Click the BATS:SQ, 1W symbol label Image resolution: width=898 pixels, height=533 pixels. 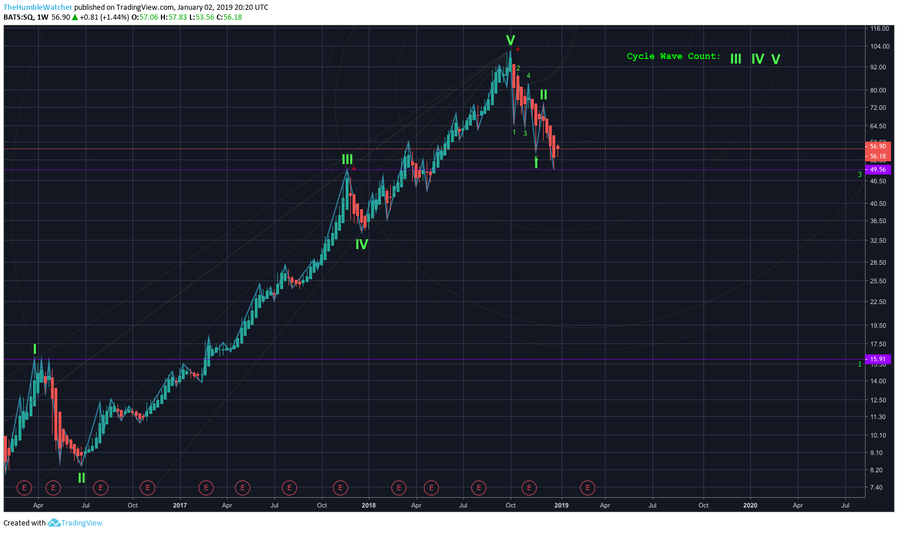(x=26, y=17)
